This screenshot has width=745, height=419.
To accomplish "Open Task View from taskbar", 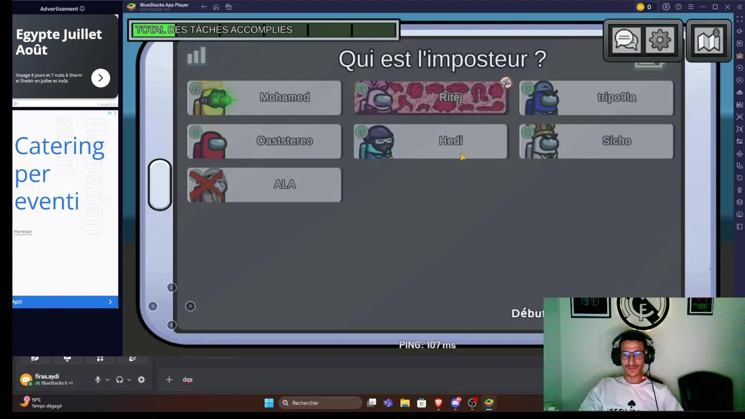I will click(371, 403).
